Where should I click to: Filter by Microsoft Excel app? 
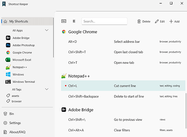pos(22,60)
